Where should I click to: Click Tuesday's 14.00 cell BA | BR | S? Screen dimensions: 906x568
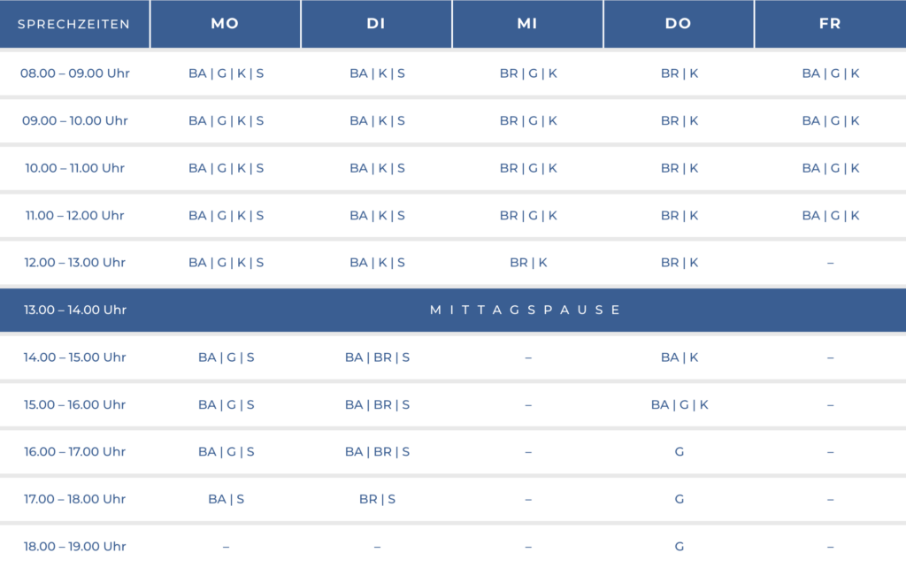click(x=377, y=357)
